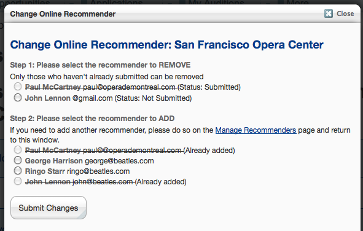
Task: Click the San Francisco Opera Center heading
Action: [166, 45]
